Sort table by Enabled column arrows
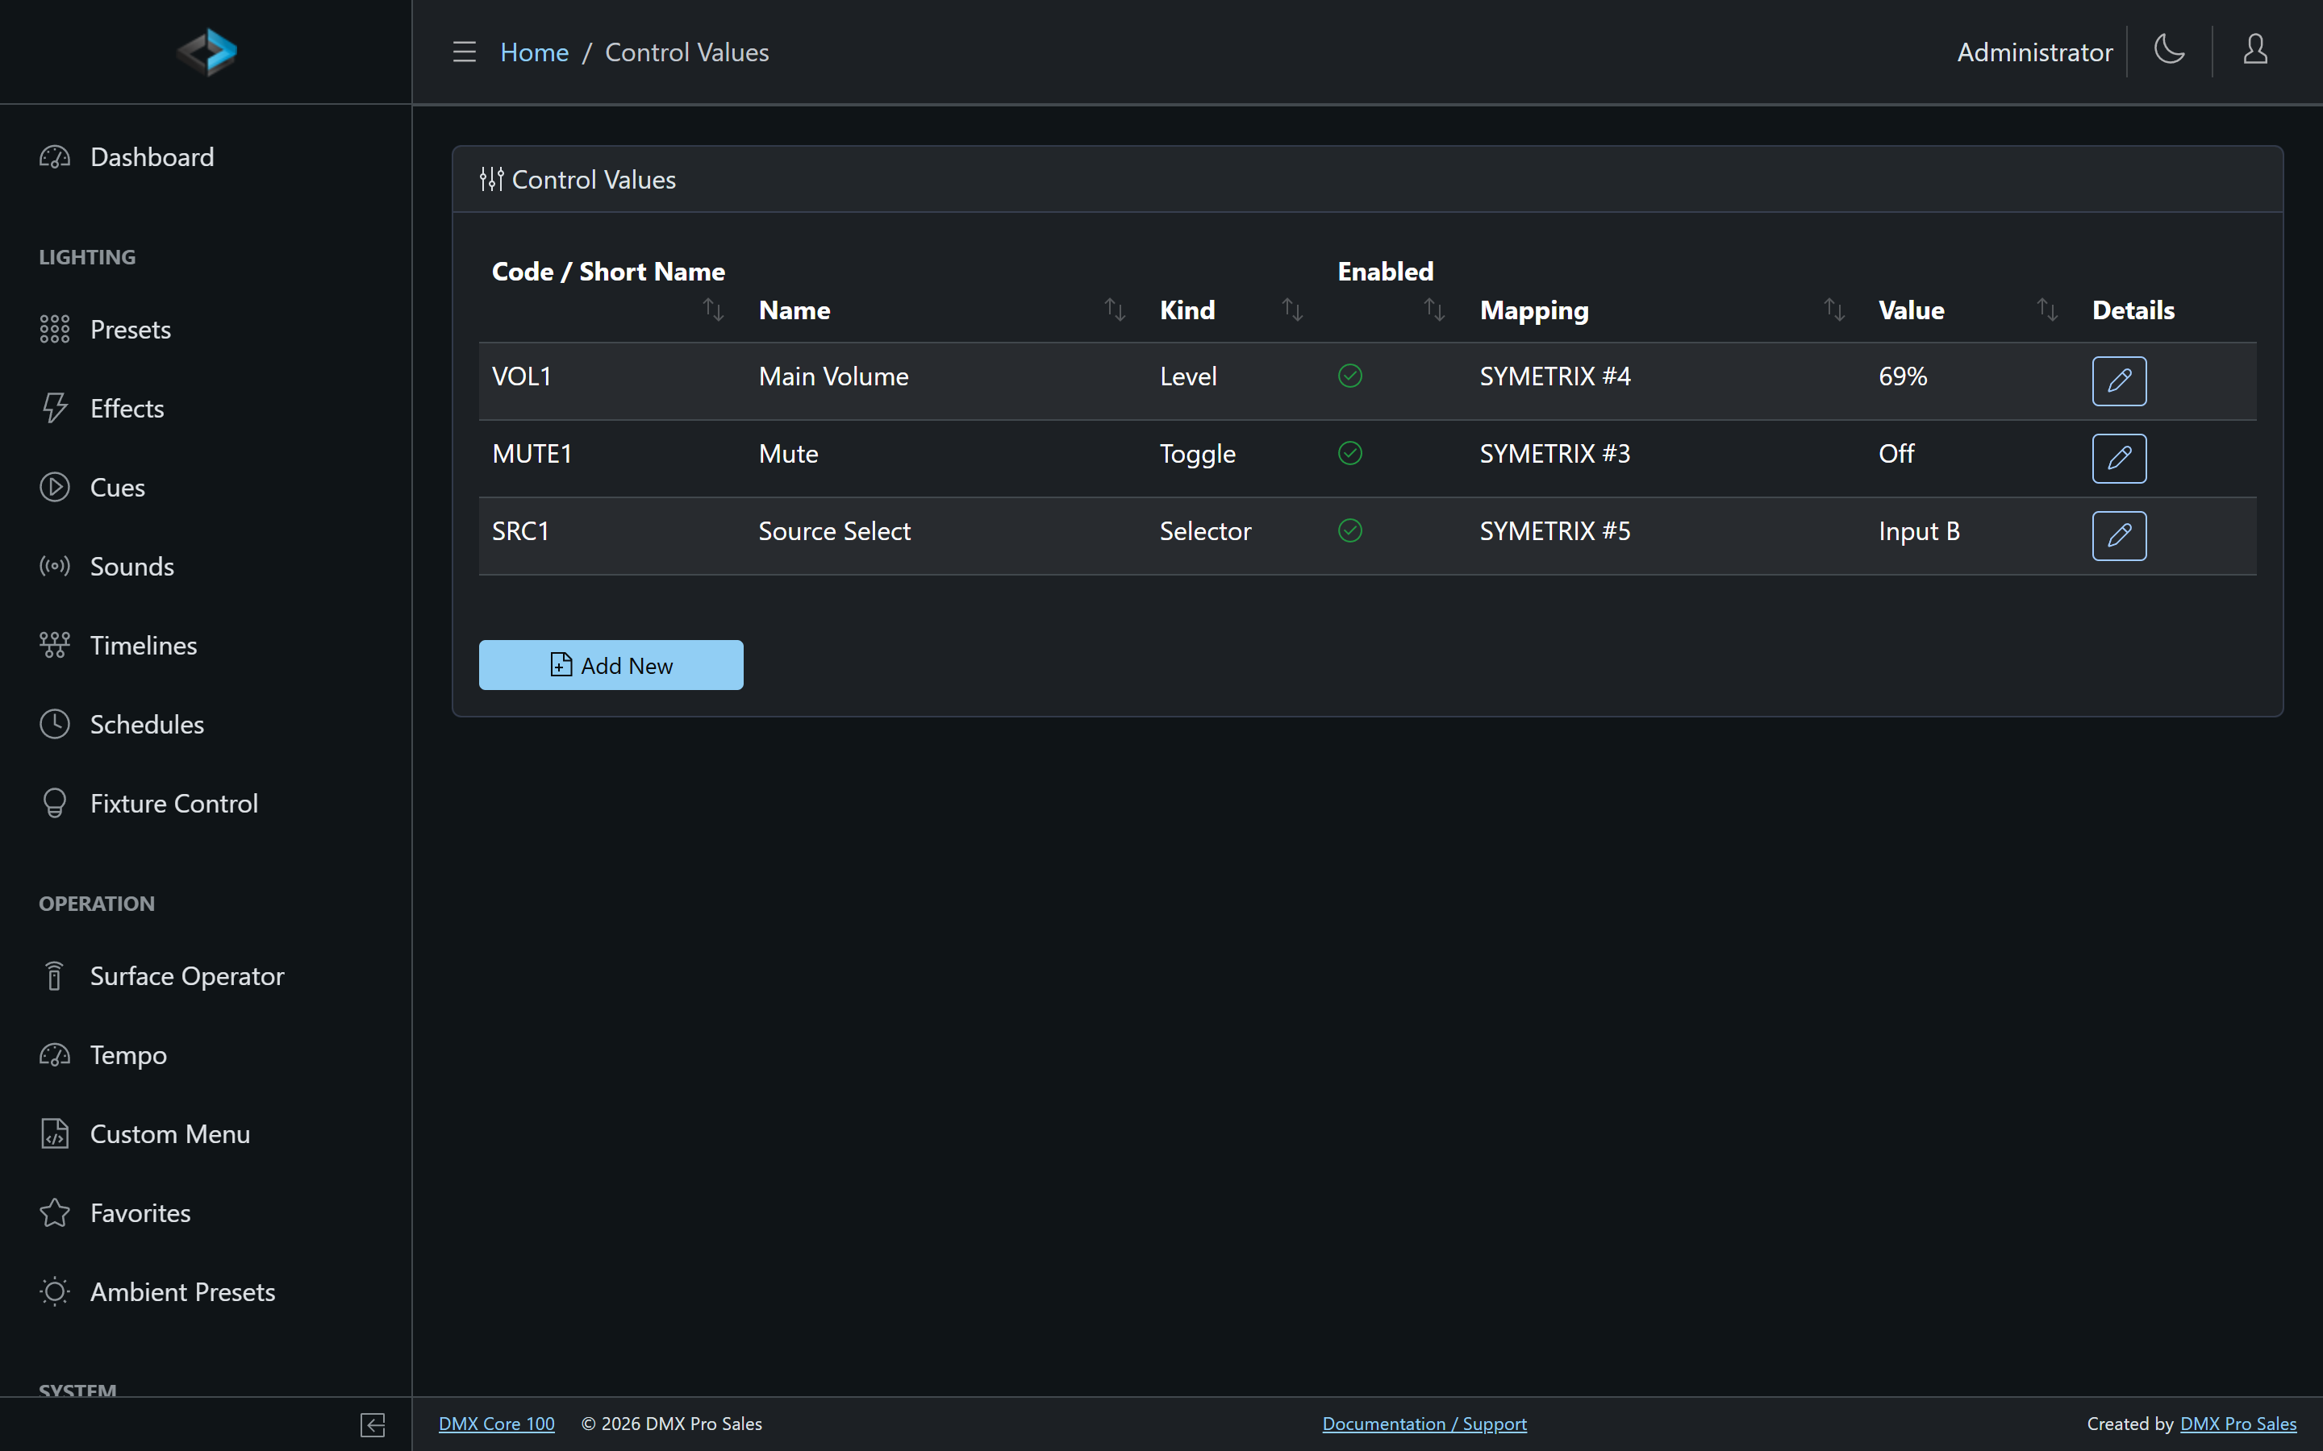The image size is (2323, 1451). [1434, 309]
